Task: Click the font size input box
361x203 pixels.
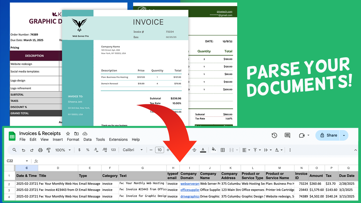Action: point(159,150)
